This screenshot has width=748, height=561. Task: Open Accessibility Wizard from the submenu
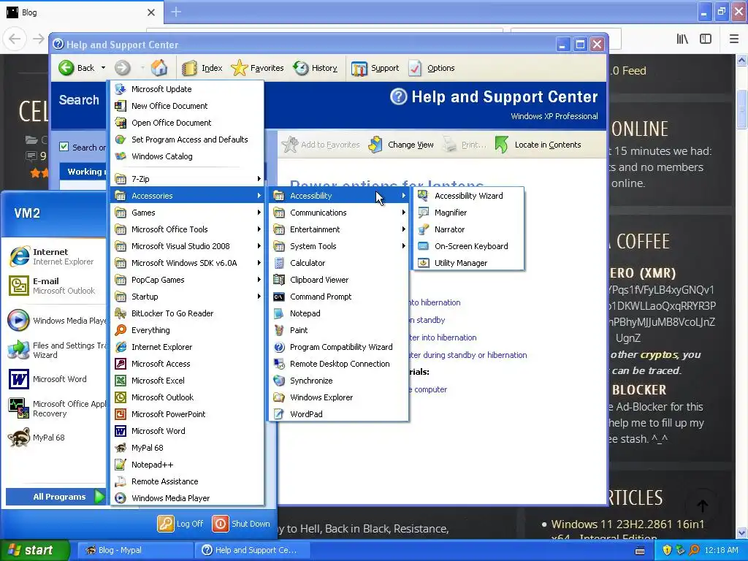tap(468, 196)
